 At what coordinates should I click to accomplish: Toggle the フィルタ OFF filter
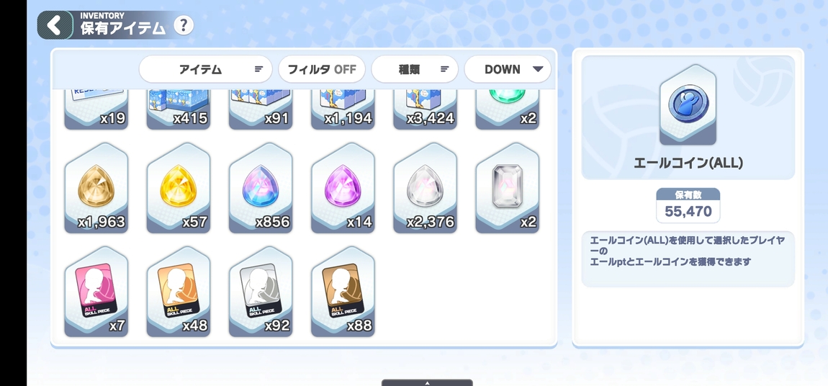[322, 69]
